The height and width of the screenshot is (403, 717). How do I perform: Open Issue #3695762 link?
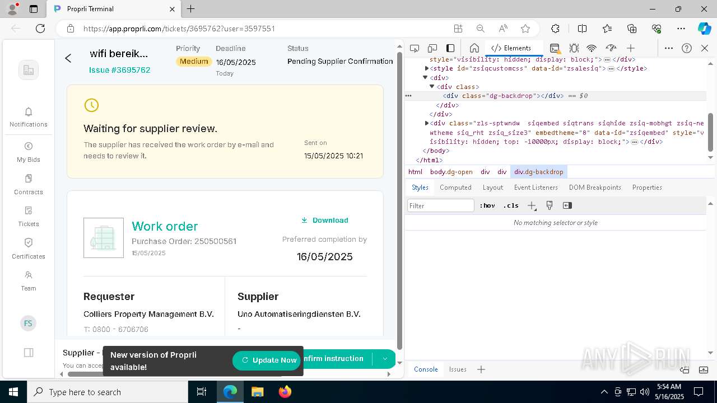coord(119,70)
